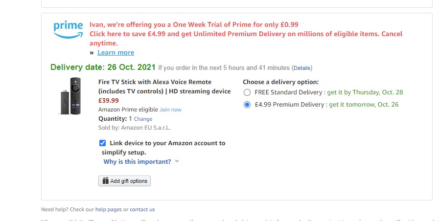Open the help pages link
The image size is (438, 221).
(108, 209)
